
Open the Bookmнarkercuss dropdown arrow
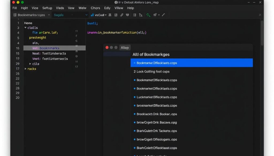point(49,15)
